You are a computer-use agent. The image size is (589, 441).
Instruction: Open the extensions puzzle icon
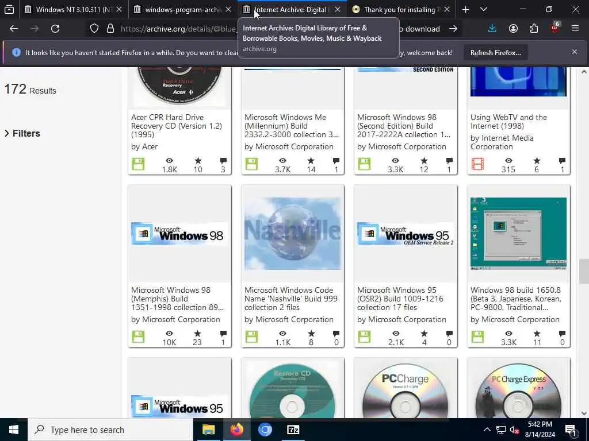tap(534, 29)
